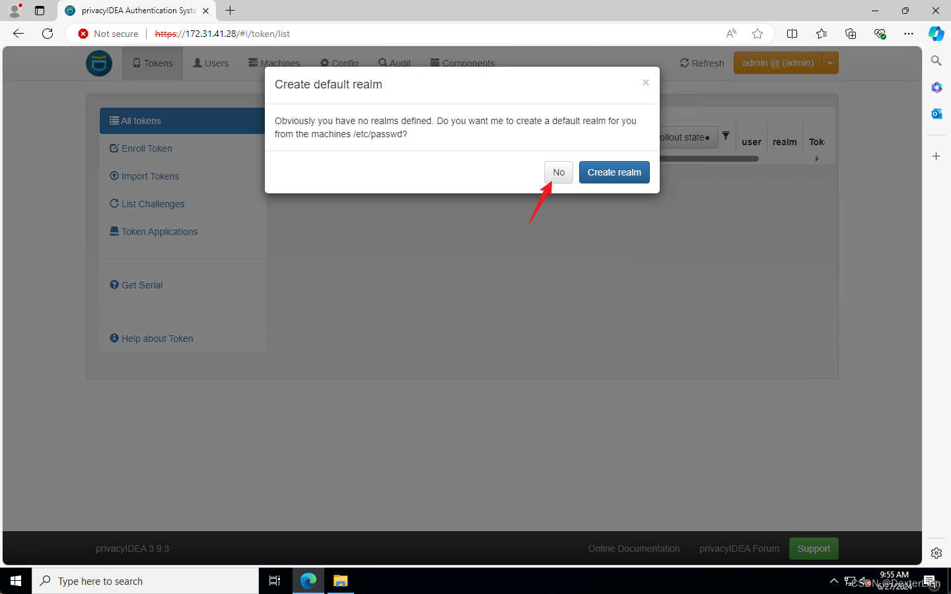
Task: Select All tokens in sidebar
Action: 183,121
